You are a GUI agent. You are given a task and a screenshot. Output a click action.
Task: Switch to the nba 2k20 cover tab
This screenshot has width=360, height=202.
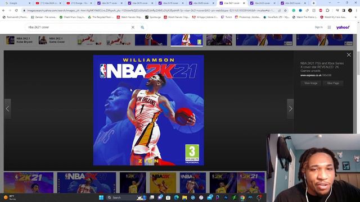[201, 3]
